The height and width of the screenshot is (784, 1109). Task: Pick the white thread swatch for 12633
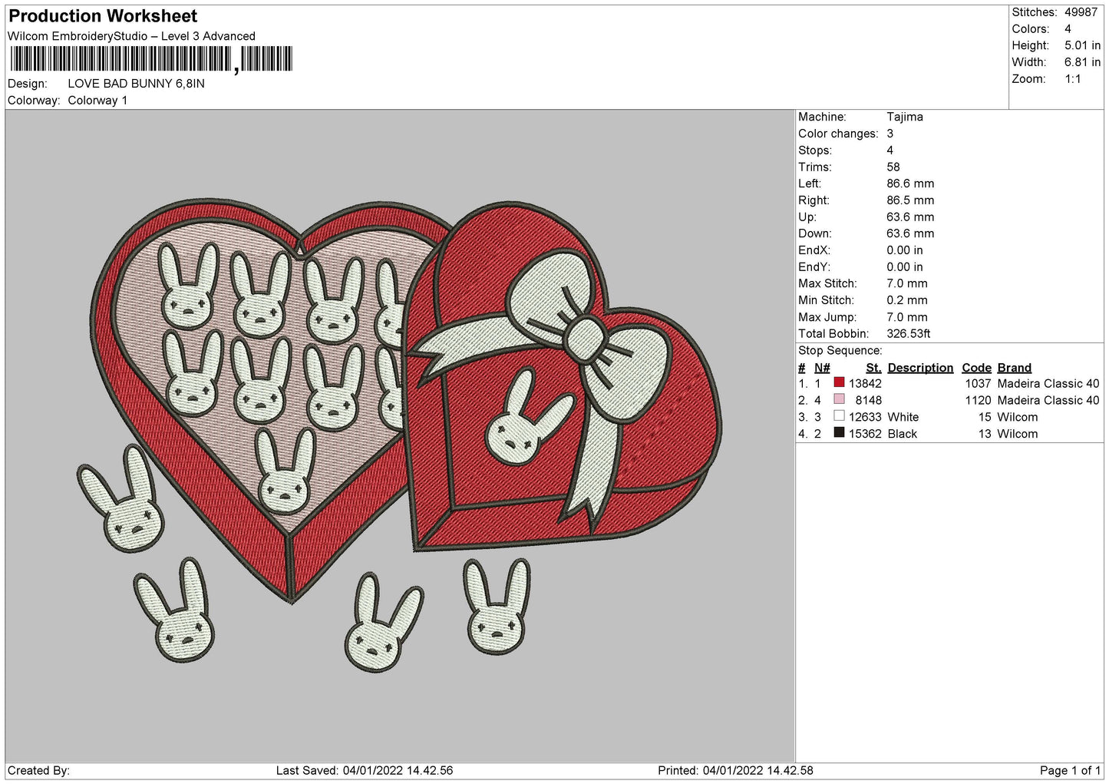(839, 417)
